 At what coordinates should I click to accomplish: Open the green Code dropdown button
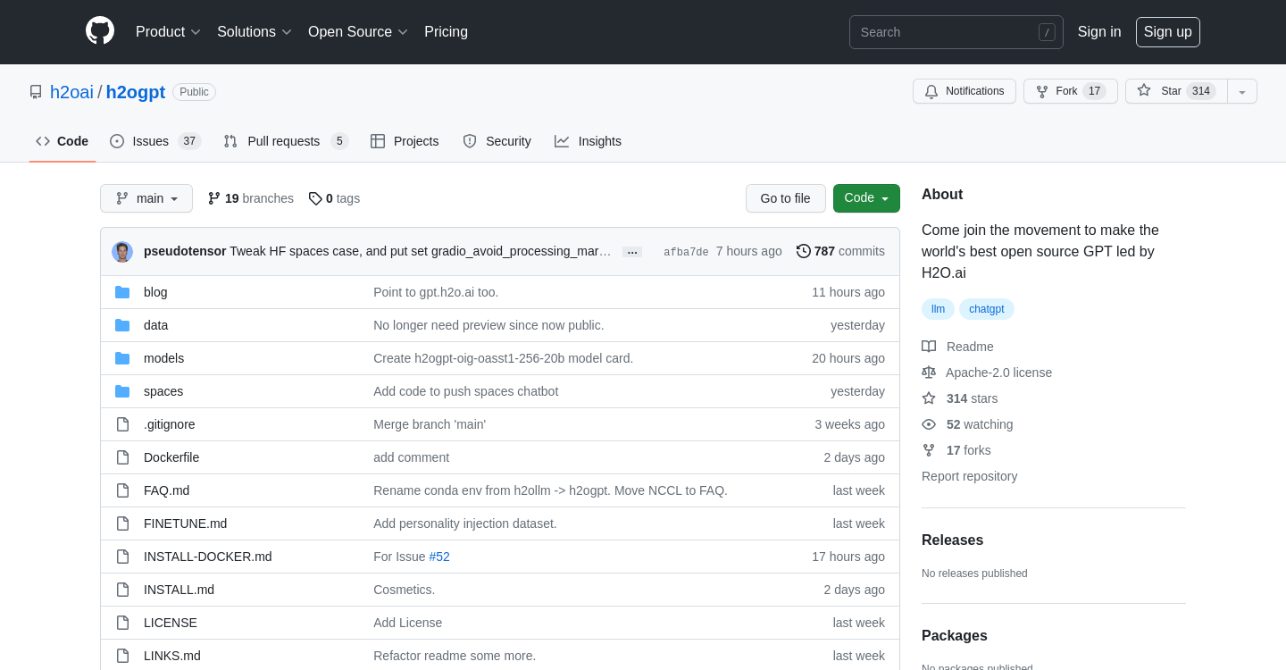click(x=866, y=198)
